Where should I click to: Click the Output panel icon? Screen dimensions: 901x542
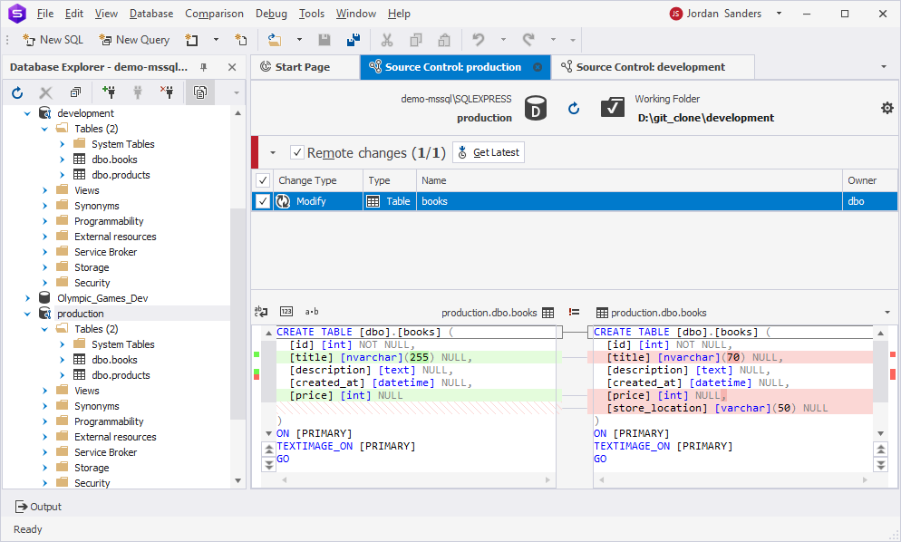(x=21, y=507)
